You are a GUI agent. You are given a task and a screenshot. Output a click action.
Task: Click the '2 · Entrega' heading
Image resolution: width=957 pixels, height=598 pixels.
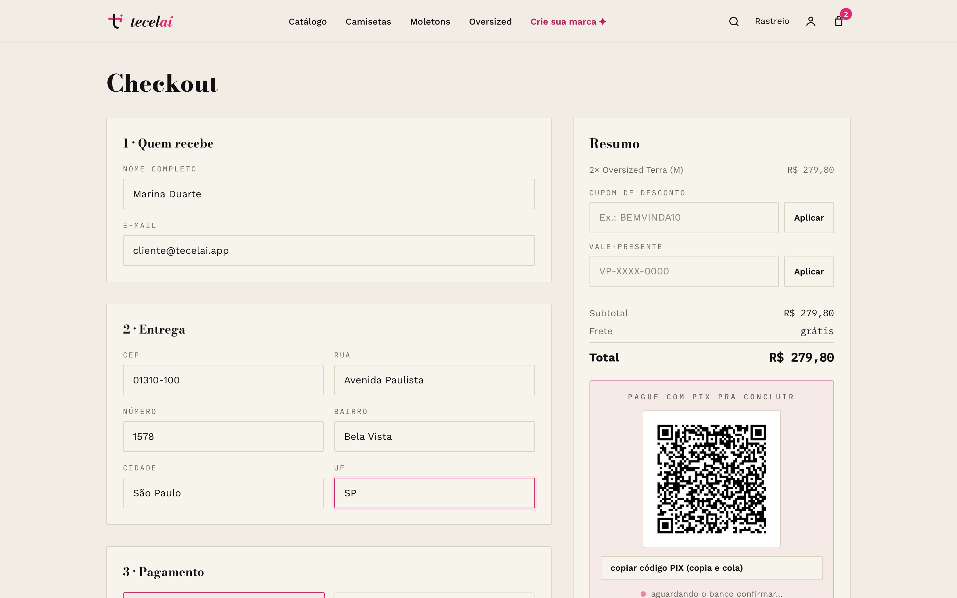tap(154, 330)
